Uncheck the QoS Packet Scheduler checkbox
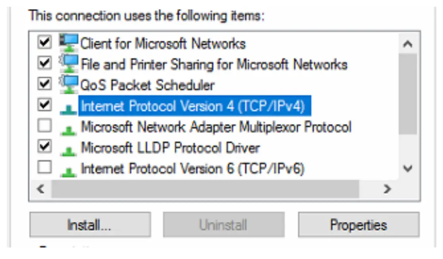443x259 pixels. tap(45, 84)
